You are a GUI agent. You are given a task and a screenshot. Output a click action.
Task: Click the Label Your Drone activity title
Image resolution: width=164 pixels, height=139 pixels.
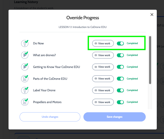tap(44, 90)
